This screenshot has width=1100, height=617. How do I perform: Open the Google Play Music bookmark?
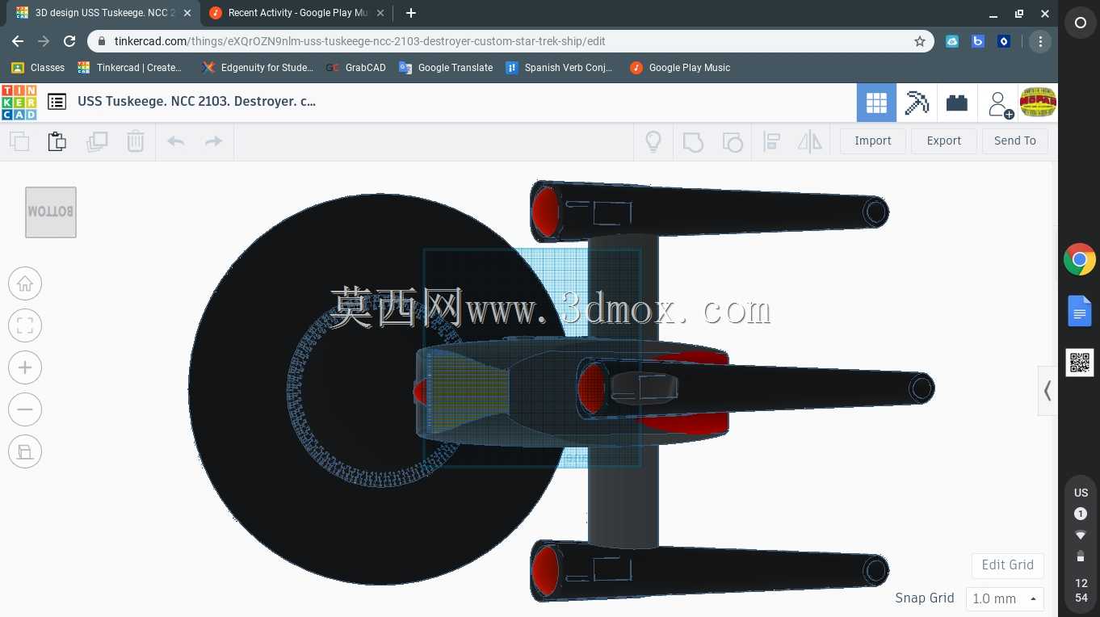(x=680, y=68)
